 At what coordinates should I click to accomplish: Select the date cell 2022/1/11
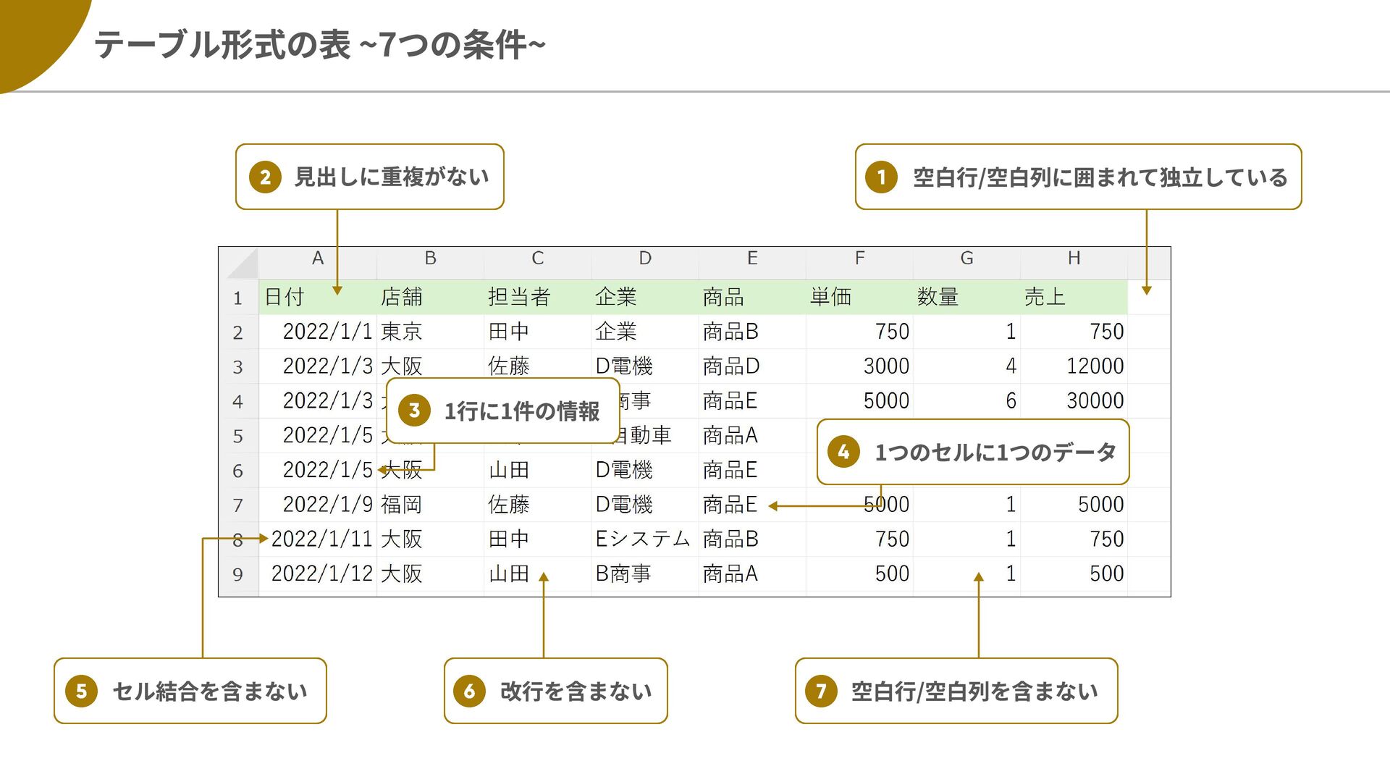pos(317,539)
